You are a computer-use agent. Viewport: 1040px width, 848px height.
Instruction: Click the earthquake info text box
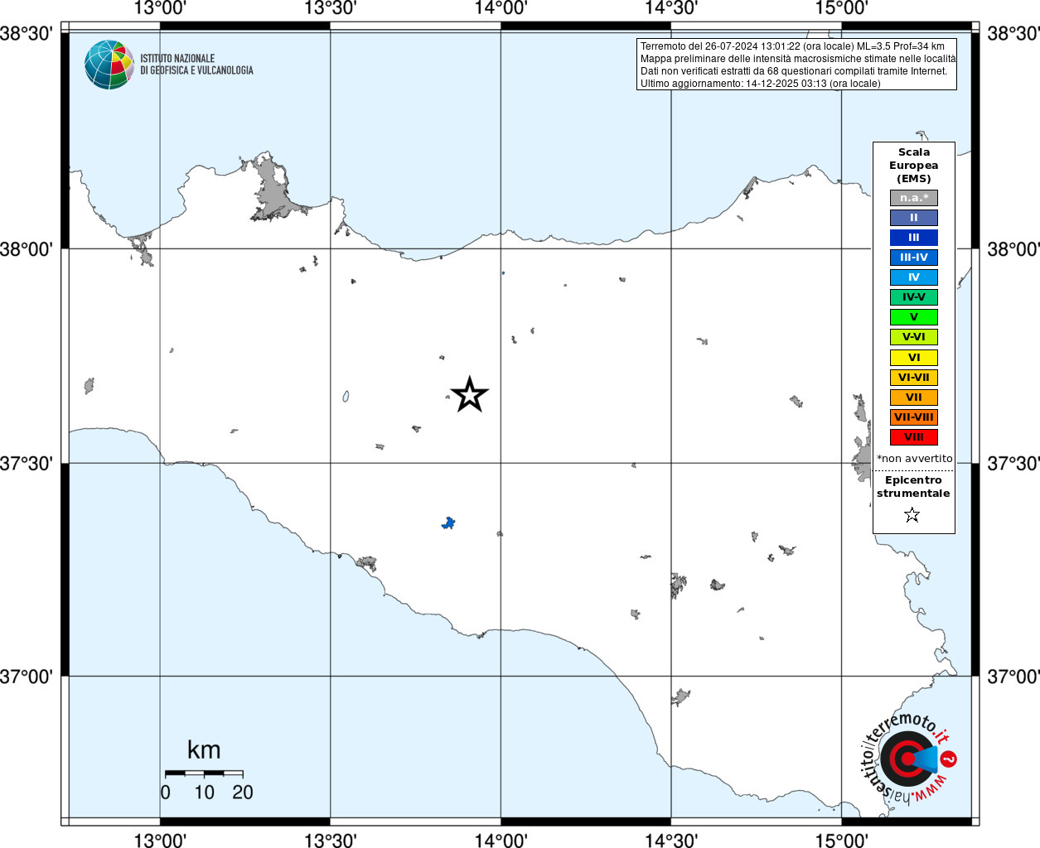coord(796,65)
